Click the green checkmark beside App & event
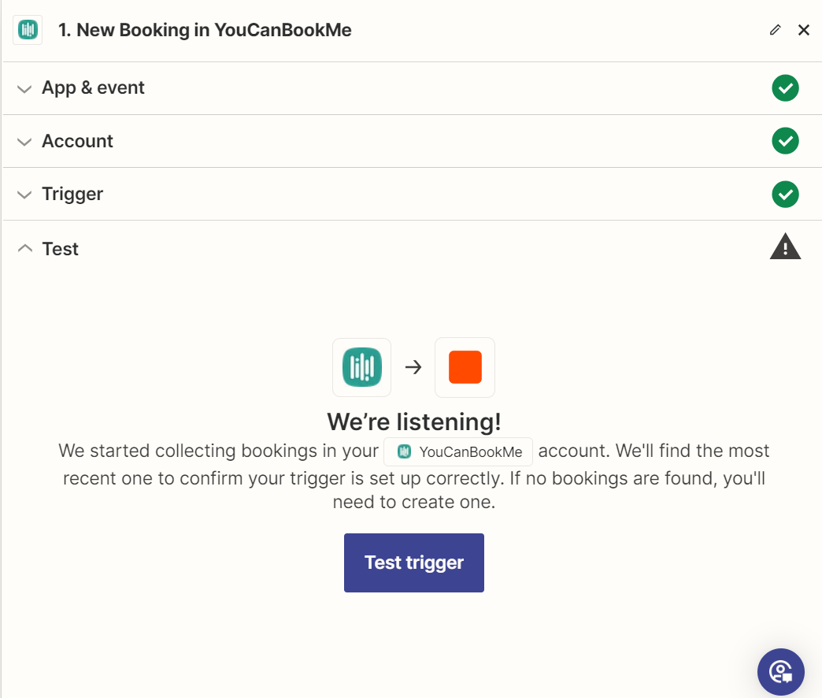This screenshot has width=822, height=698. (x=785, y=87)
